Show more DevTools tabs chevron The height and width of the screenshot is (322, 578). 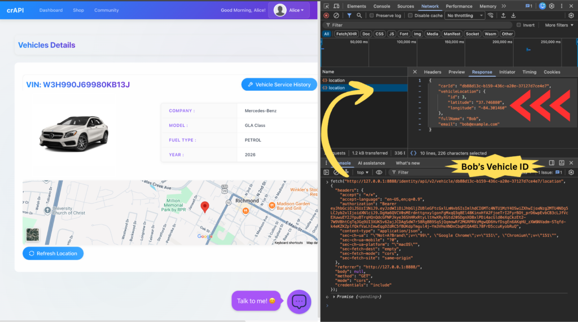point(504,6)
